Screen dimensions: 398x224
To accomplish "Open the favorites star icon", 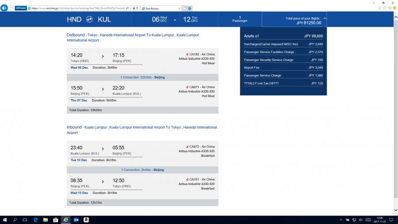I will [384, 8].
